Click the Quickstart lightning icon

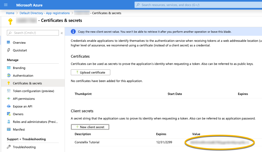[x=9, y=50]
